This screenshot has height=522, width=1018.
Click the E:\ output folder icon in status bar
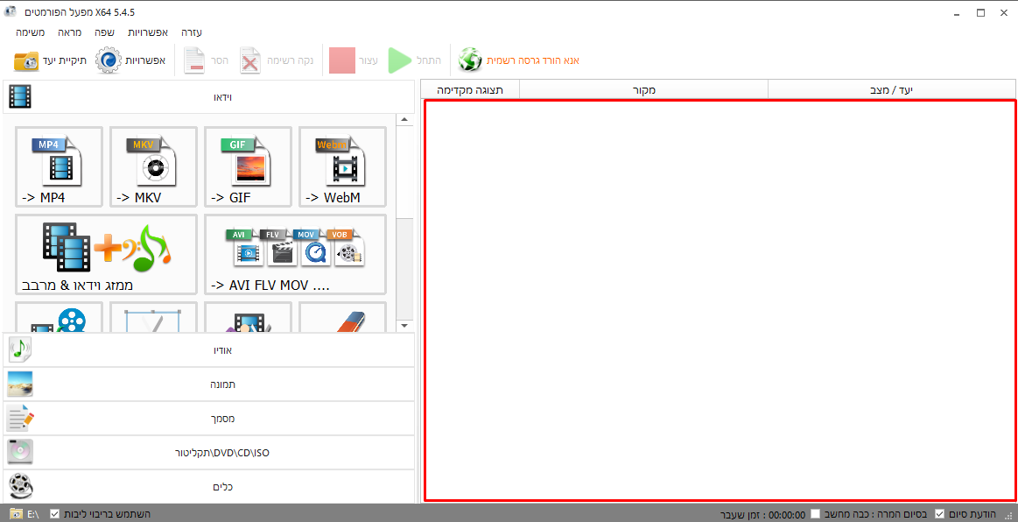coord(16,514)
